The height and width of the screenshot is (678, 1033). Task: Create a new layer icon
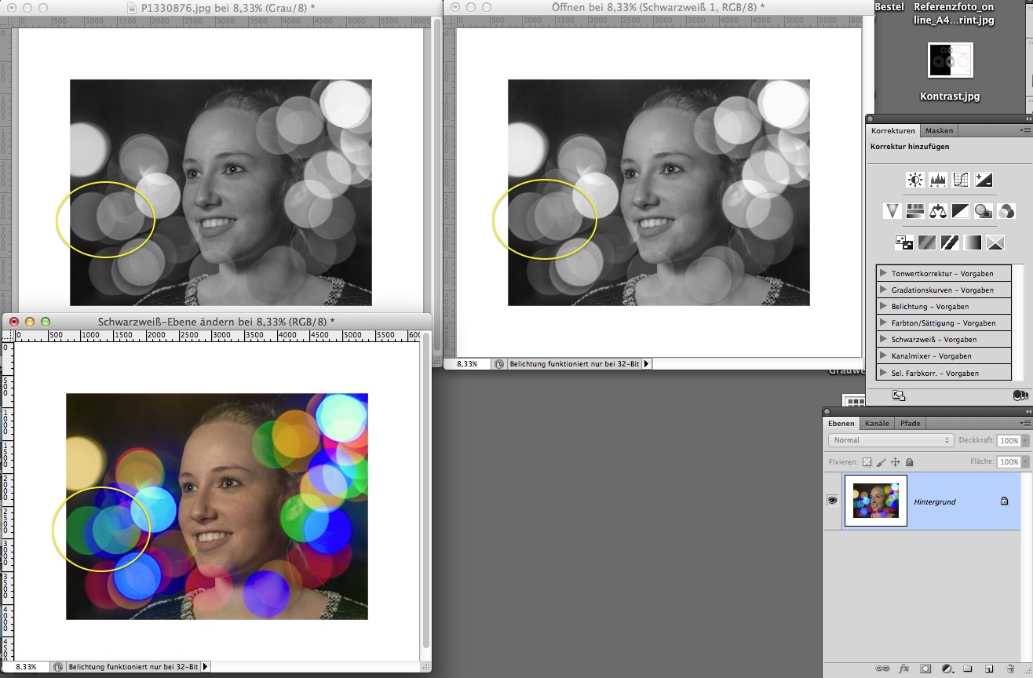coord(989,669)
